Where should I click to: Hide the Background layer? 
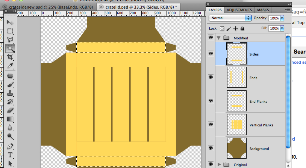point(211,148)
